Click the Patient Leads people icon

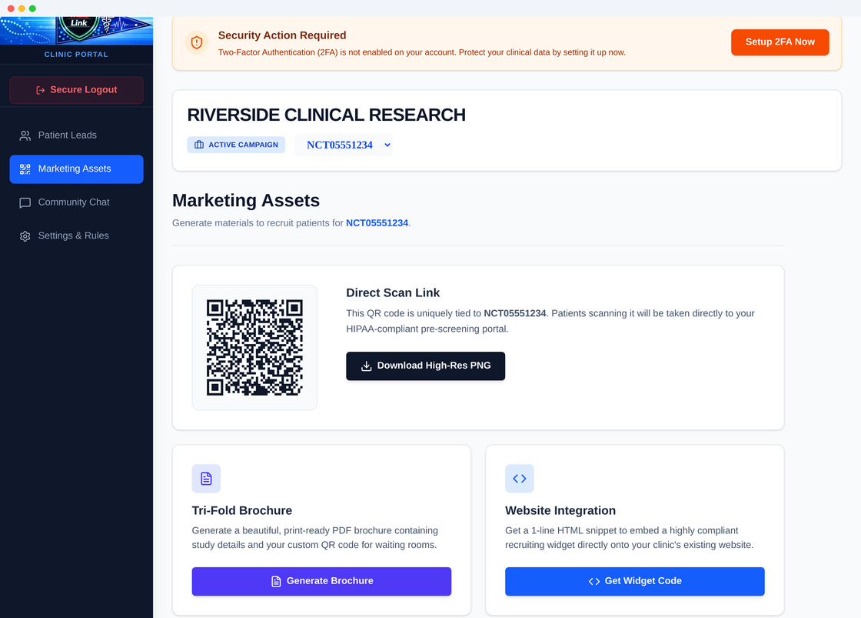click(x=25, y=135)
